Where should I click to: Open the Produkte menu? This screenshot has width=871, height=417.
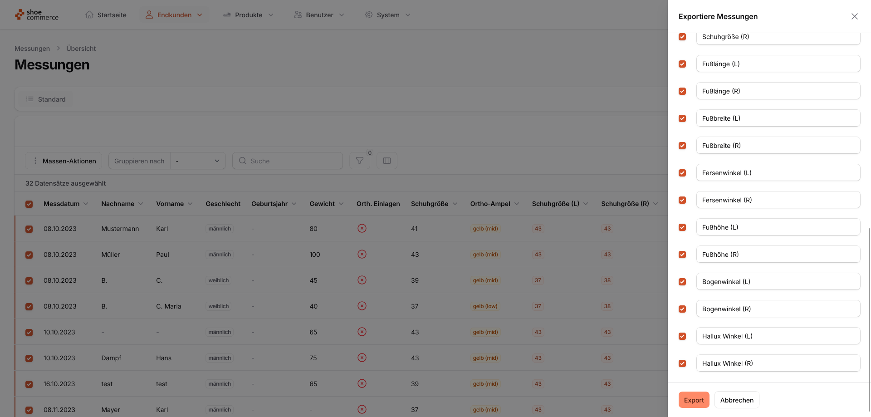click(248, 15)
